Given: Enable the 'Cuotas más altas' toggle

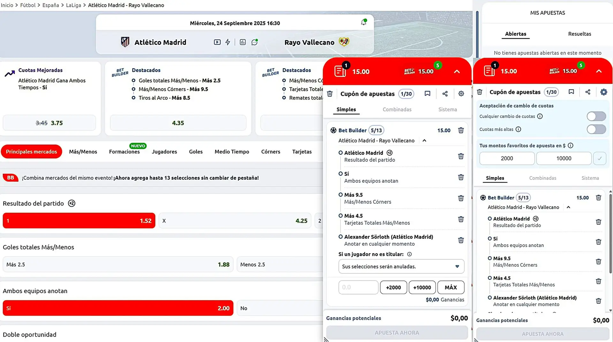Looking at the screenshot, I should 596,129.
